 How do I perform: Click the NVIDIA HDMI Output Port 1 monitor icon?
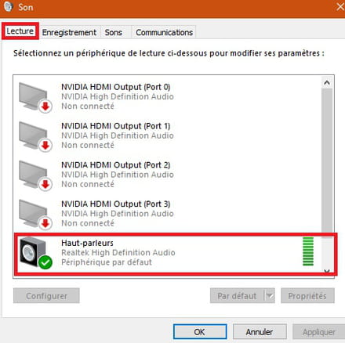[x=34, y=135]
